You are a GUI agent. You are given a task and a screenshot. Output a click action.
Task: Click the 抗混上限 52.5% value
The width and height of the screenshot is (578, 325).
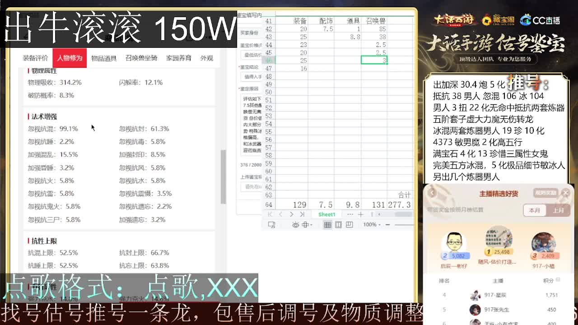(69, 253)
